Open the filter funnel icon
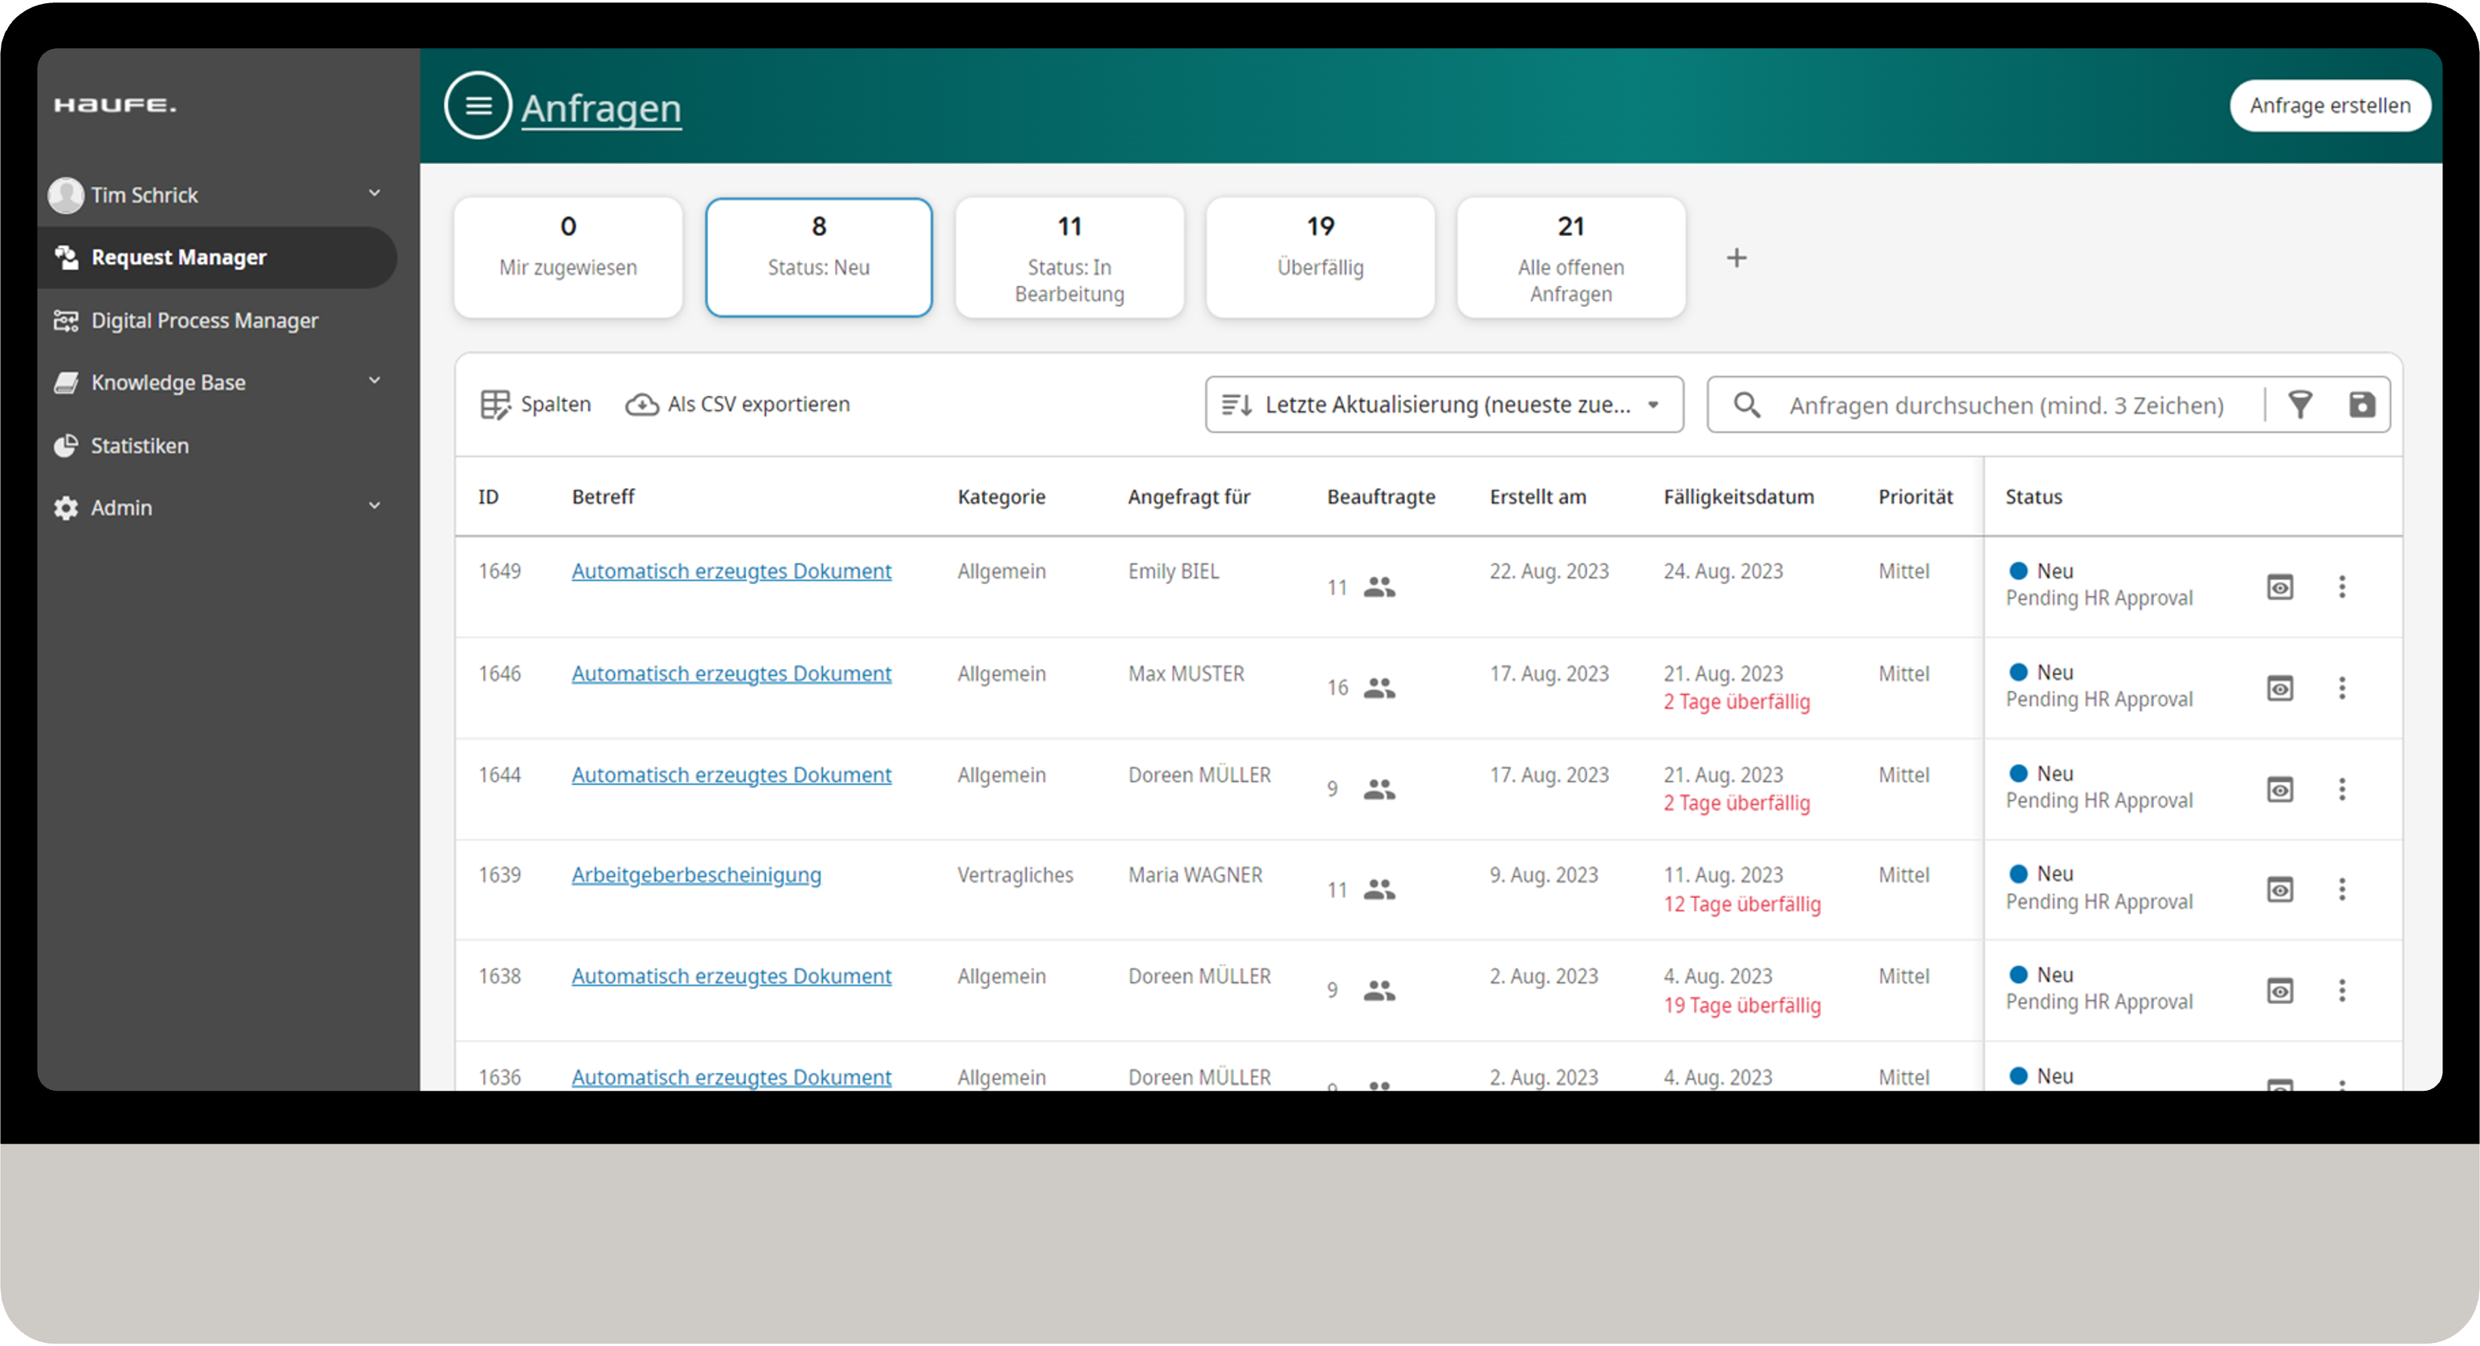This screenshot has width=2480, height=1346. click(2300, 405)
